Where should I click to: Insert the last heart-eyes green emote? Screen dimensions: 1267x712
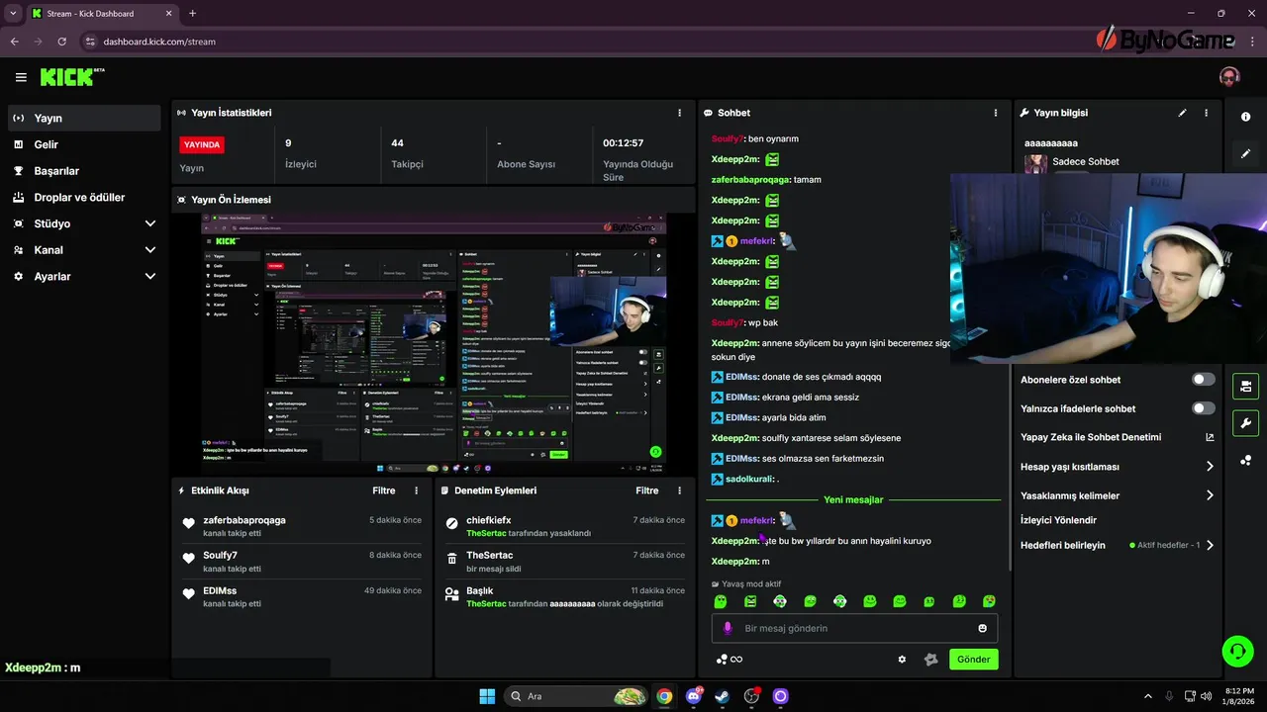(x=989, y=601)
